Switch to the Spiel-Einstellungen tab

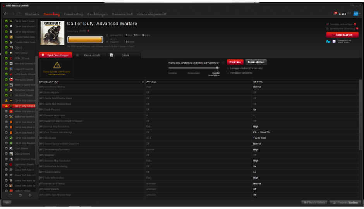click(x=56, y=55)
